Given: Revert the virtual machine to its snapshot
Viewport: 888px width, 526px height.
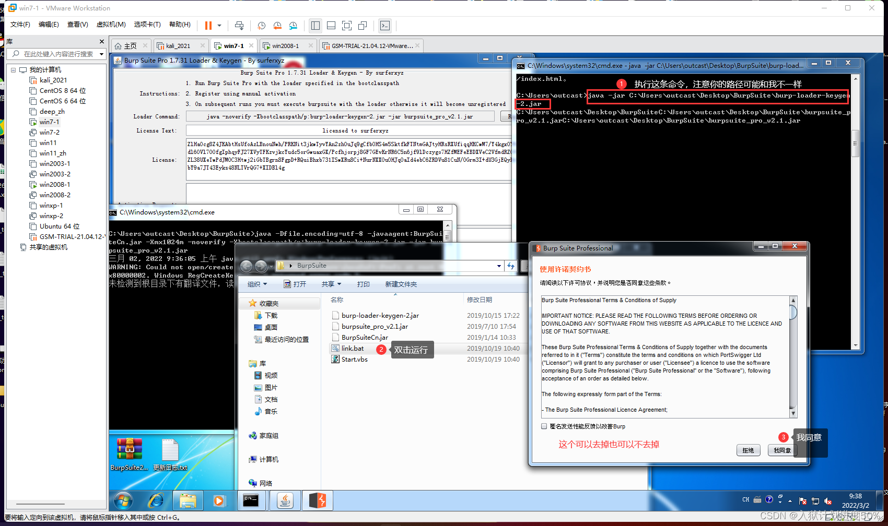Looking at the screenshot, I should pyautogui.click(x=277, y=26).
